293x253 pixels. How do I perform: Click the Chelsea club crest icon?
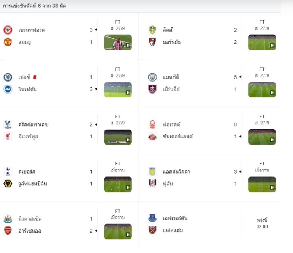8,77
